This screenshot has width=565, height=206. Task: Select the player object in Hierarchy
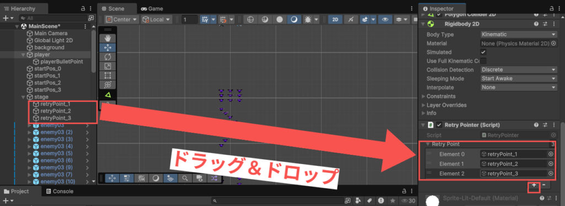coord(42,55)
